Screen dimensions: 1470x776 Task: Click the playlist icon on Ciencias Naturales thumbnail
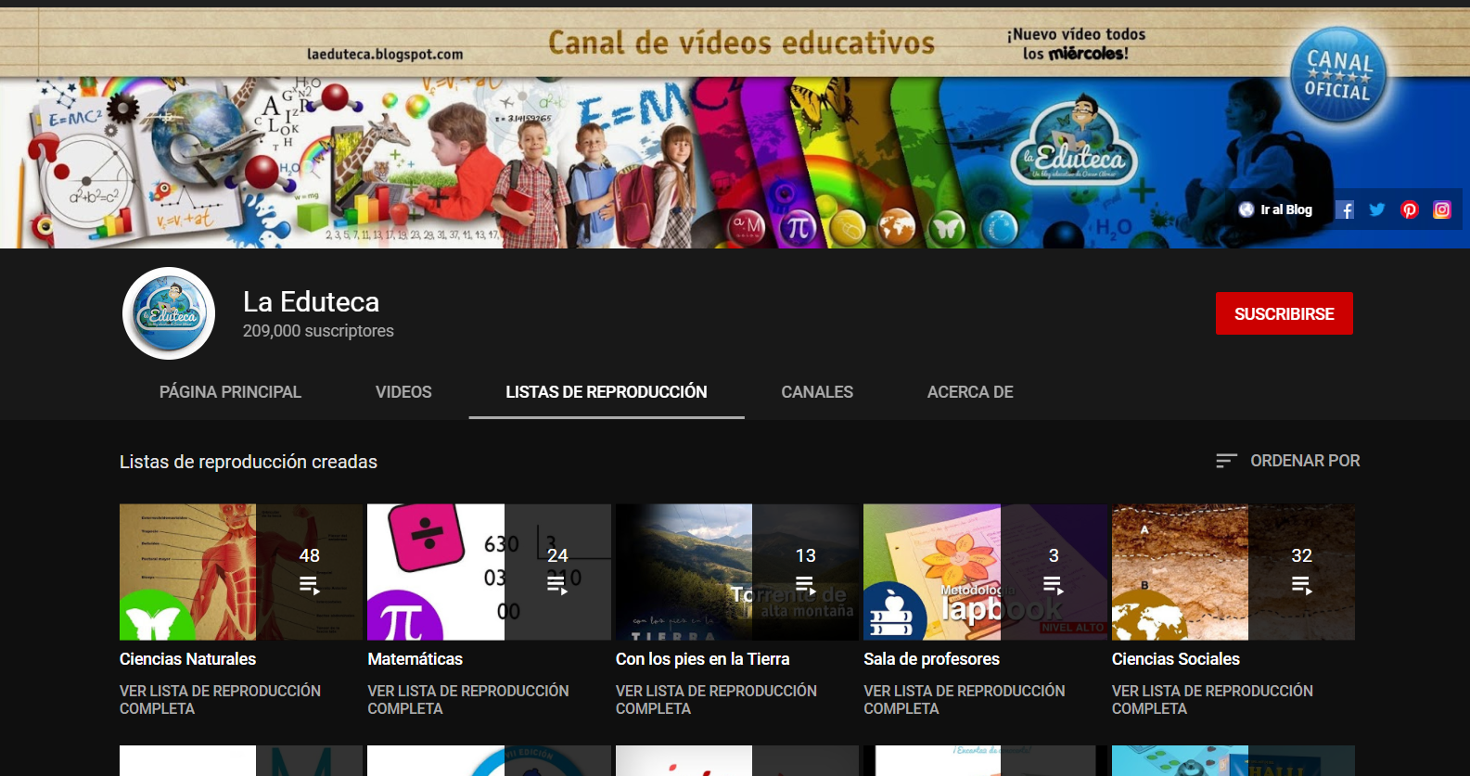point(310,585)
